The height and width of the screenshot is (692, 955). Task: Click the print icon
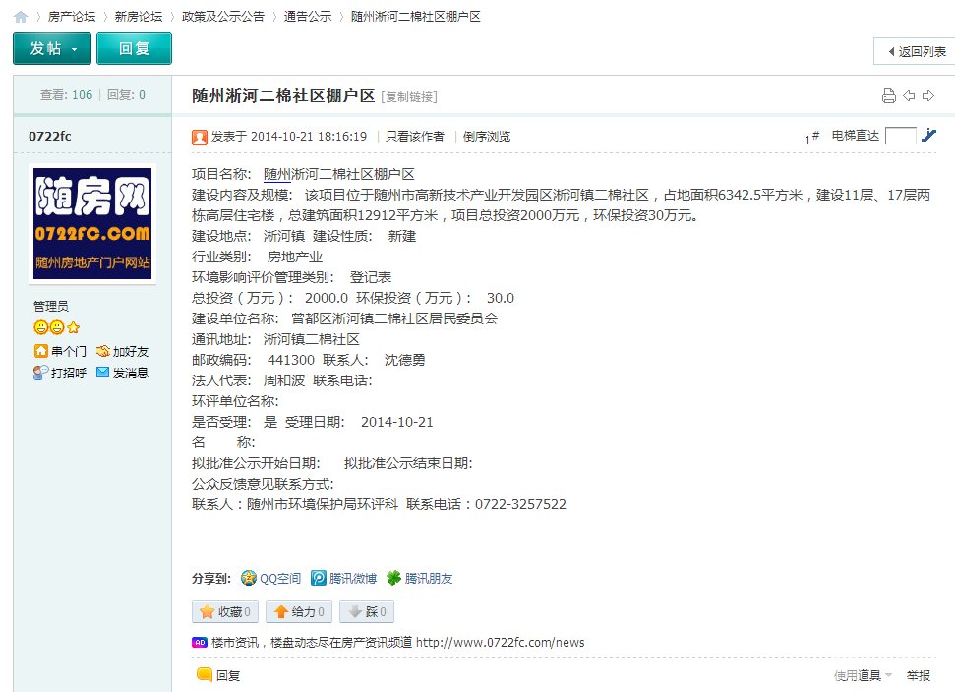tap(889, 95)
